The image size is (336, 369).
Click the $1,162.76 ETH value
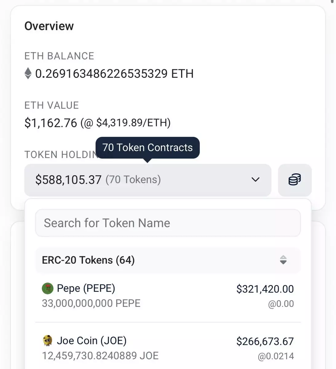pyautogui.click(x=51, y=123)
